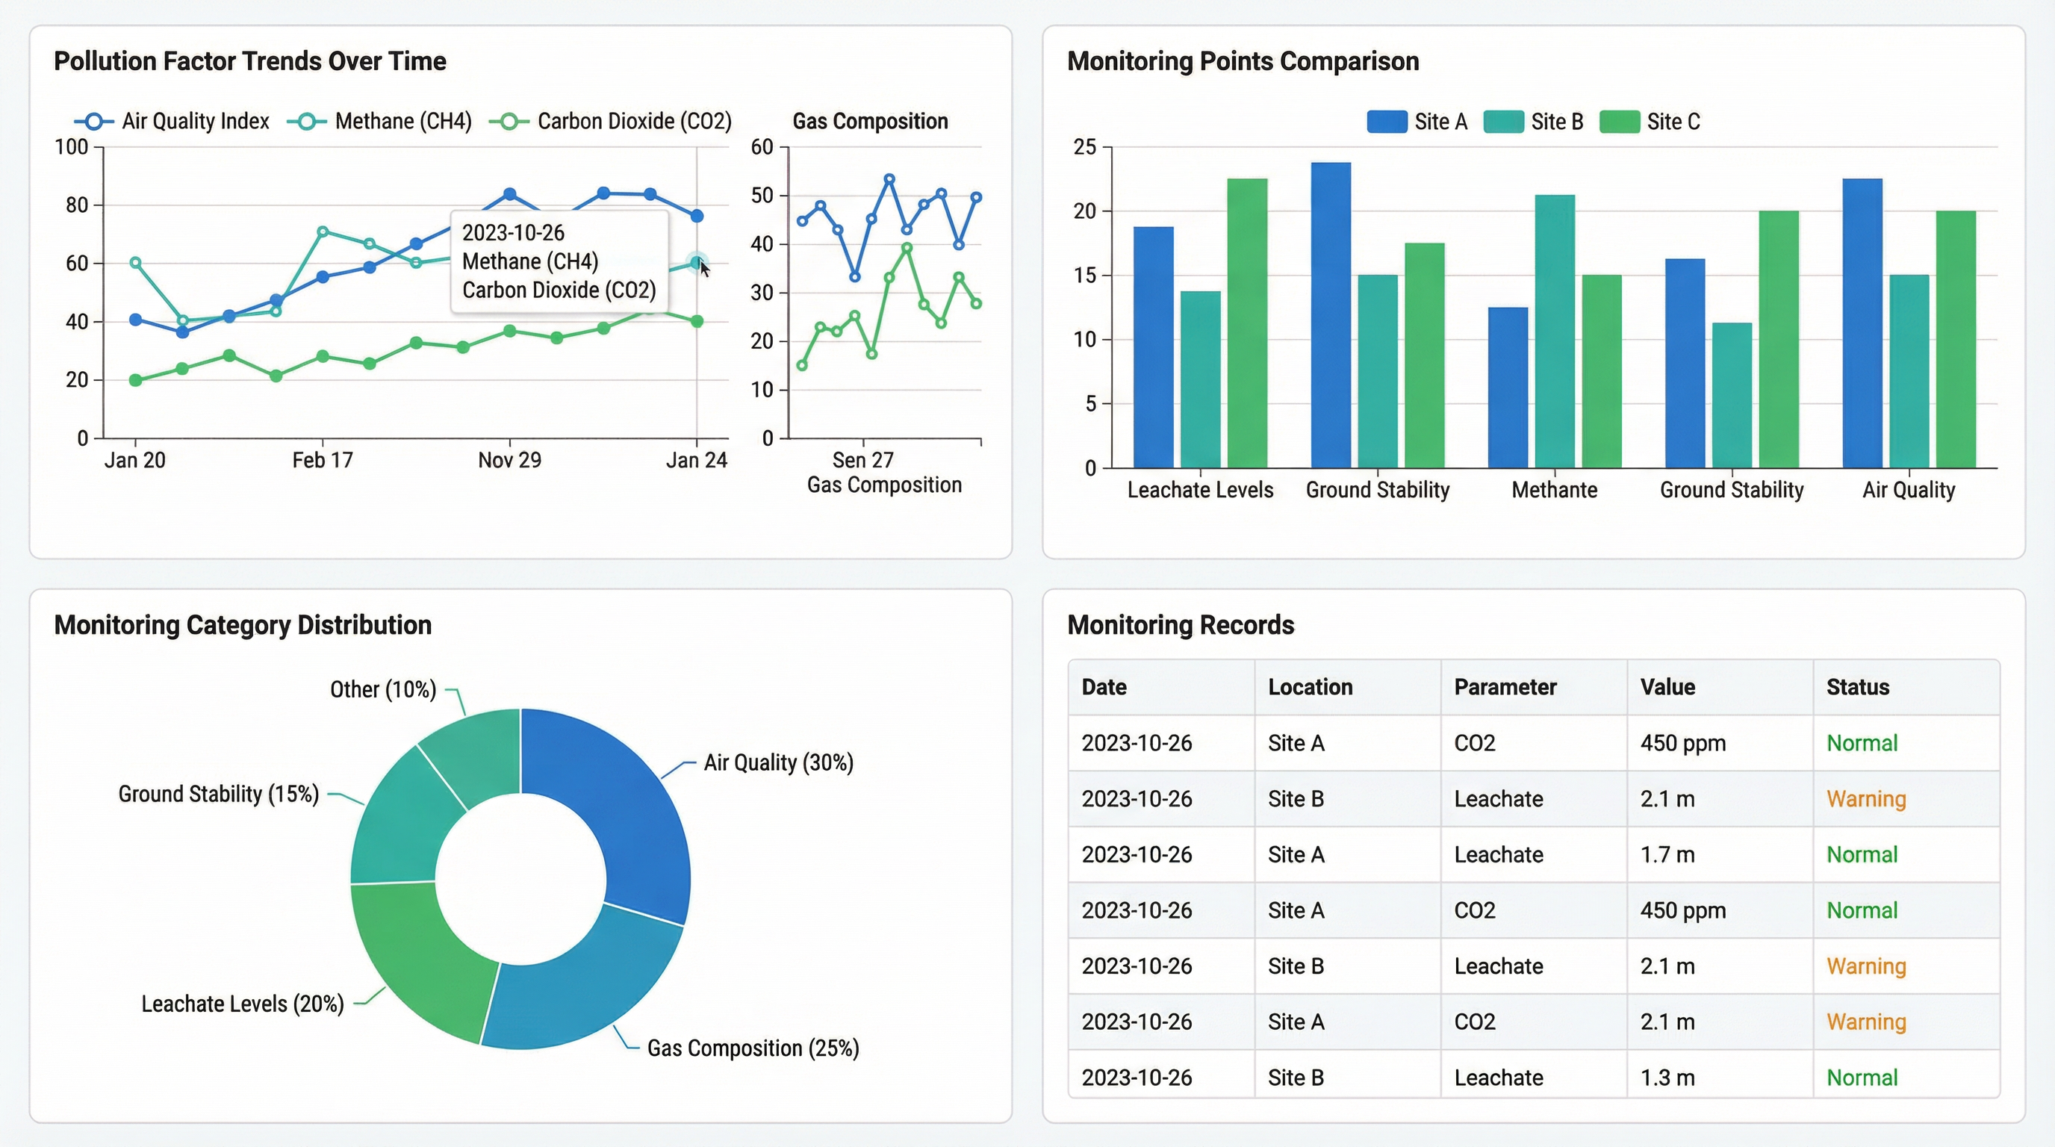Image resolution: width=2055 pixels, height=1147 pixels.
Task: Click the Date column header
Action: tap(1104, 687)
